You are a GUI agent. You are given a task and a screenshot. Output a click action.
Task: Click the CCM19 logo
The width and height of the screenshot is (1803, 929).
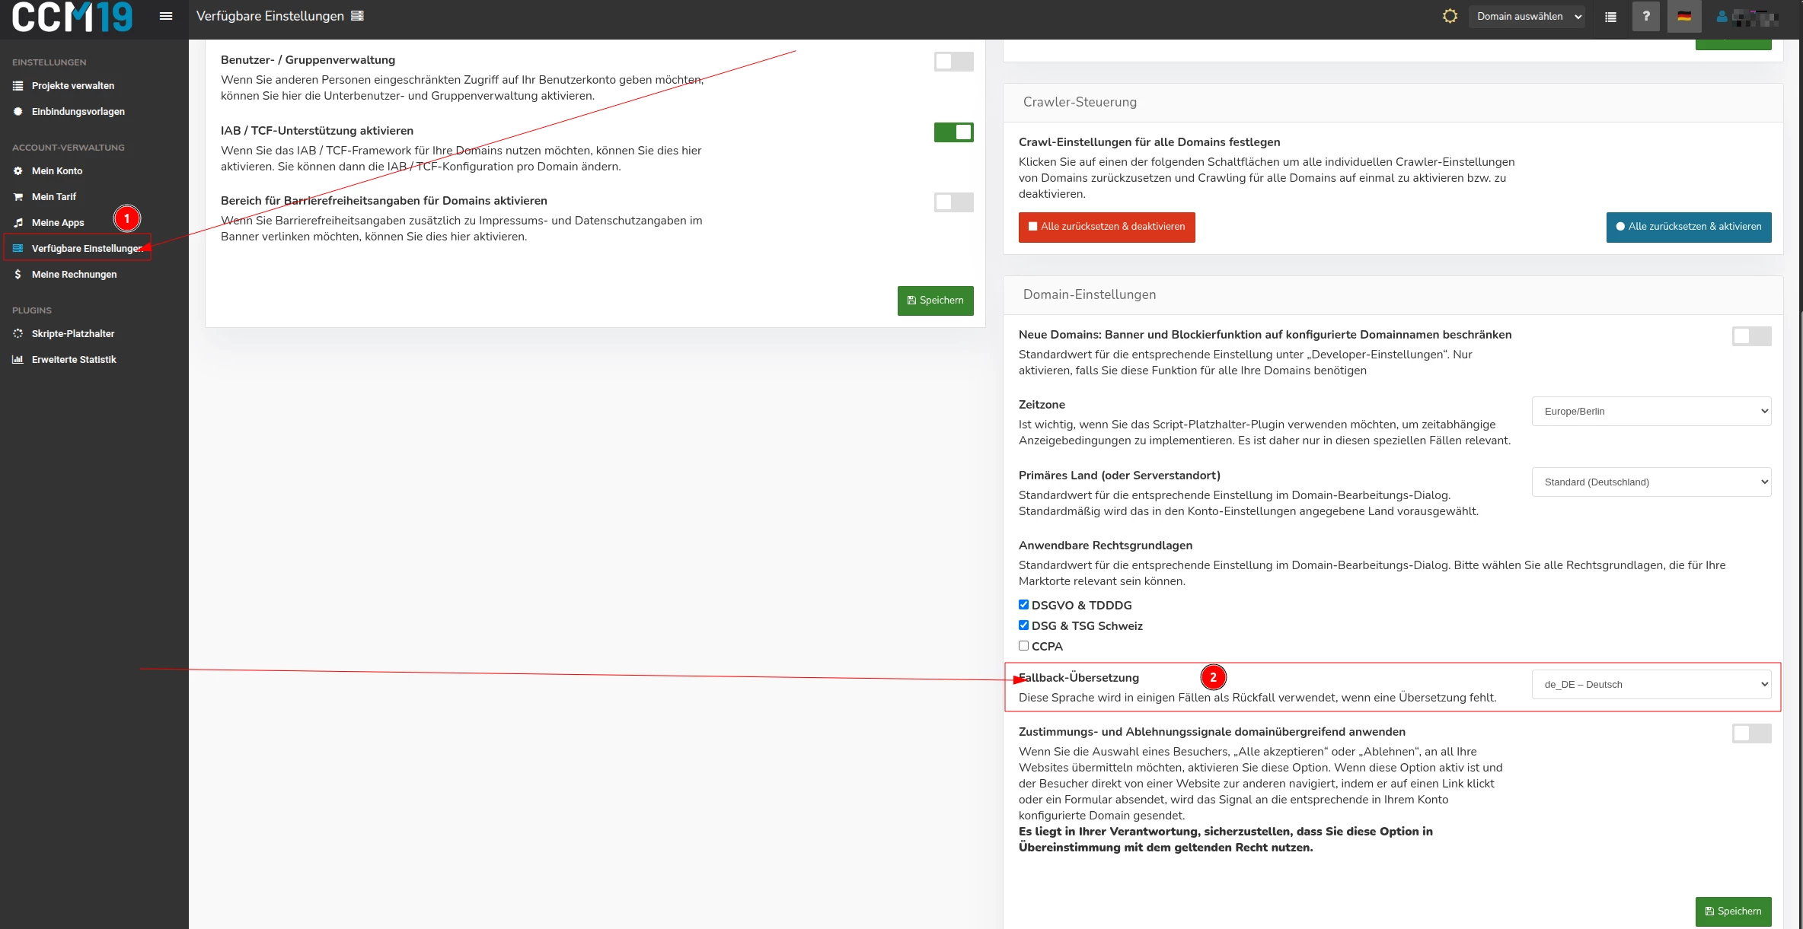(x=72, y=17)
